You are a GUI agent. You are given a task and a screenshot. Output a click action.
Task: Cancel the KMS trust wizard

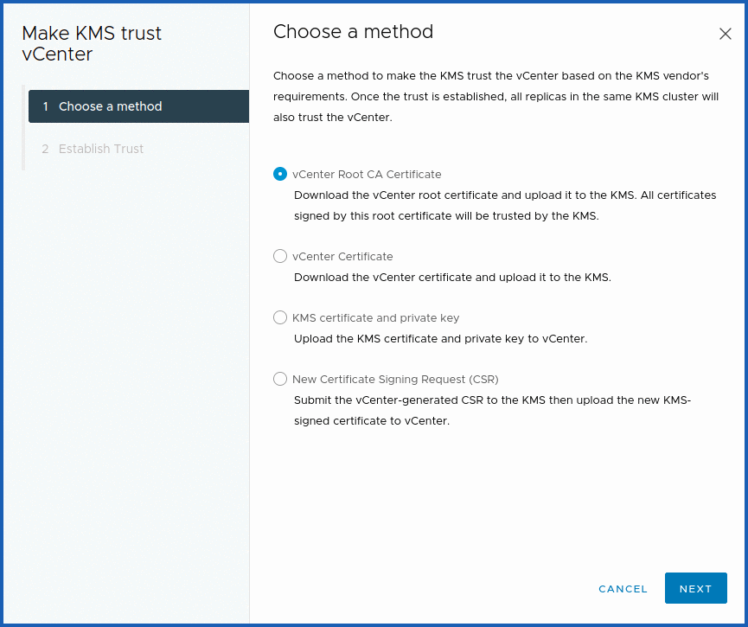[x=623, y=588]
